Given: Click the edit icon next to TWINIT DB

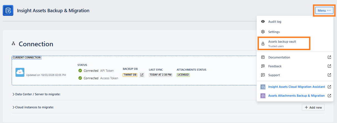Looking at the screenshot, I should (x=142, y=75).
